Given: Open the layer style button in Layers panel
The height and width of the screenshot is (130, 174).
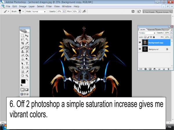Looking at the screenshot, I should [x=146, y=69].
